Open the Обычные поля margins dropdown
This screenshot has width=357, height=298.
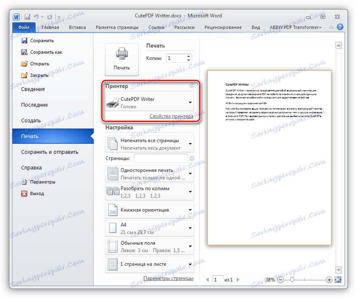pos(149,246)
